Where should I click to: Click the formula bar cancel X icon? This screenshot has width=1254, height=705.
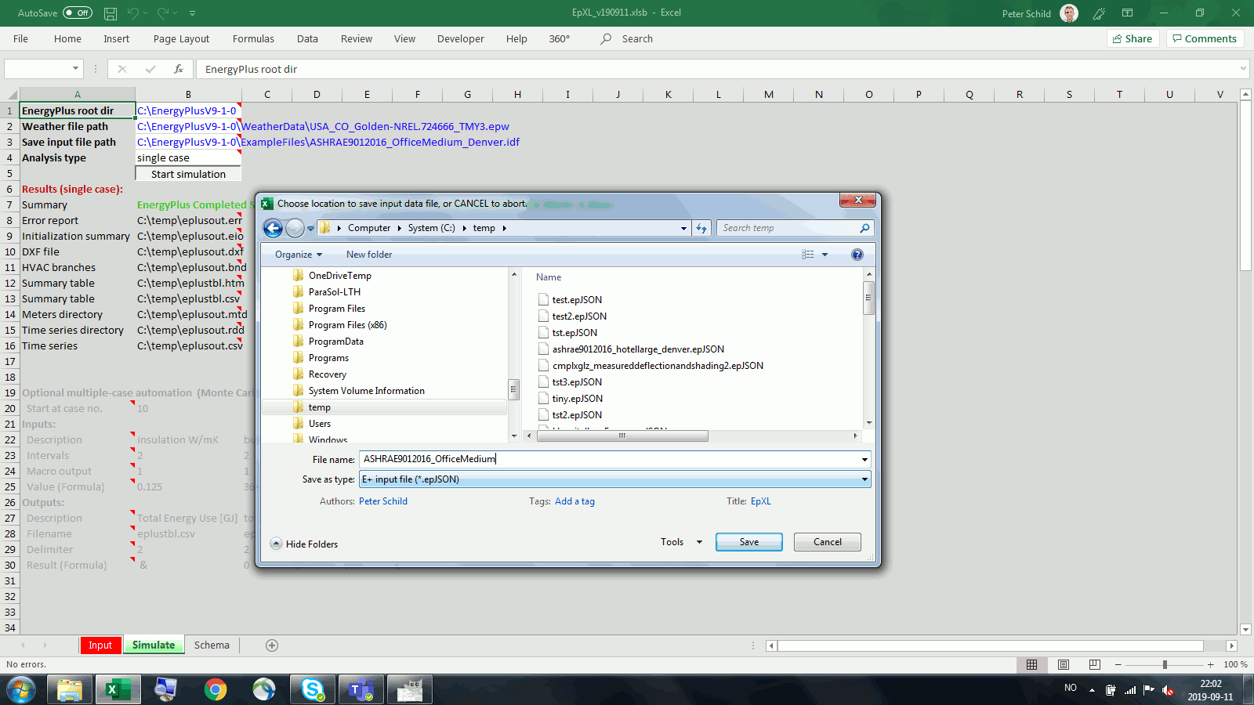(122, 69)
